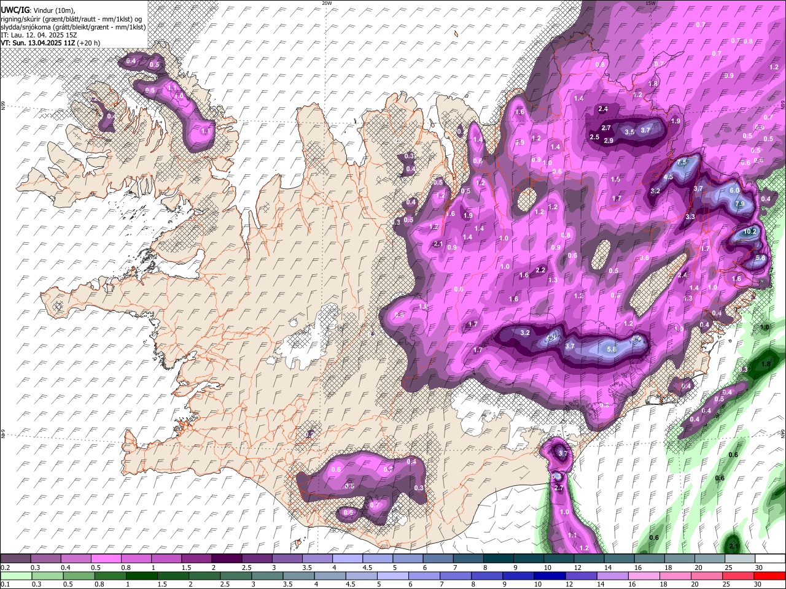The height and width of the screenshot is (589, 786).
Task: Click the bright magenta 0.5 swatch in snow legend
Action: [106, 558]
